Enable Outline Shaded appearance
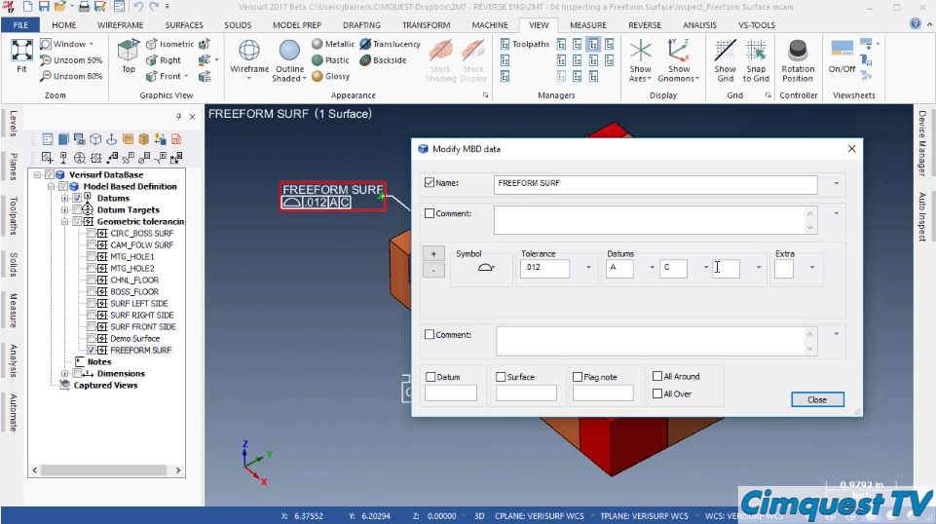Image resolution: width=936 pixels, height=524 pixels. tap(290, 60)
